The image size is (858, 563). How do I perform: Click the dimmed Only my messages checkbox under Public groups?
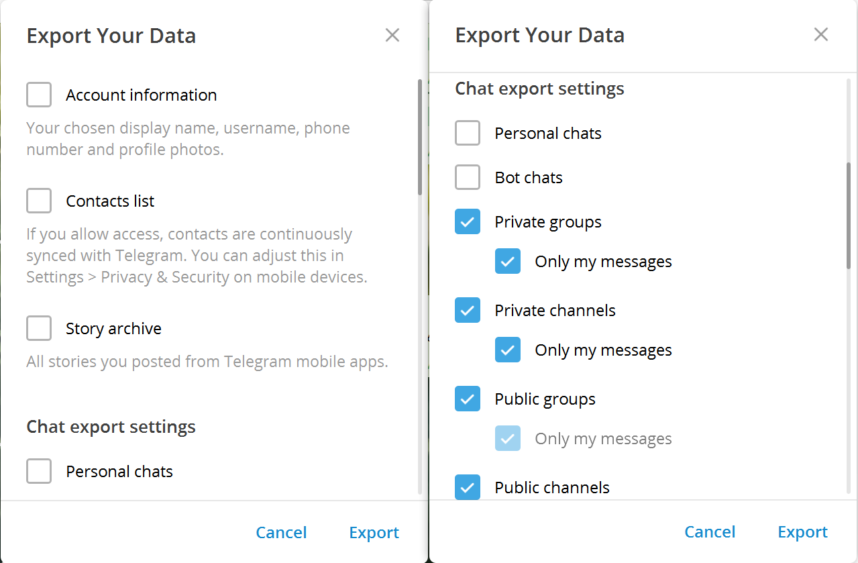(x=508, y=438)
